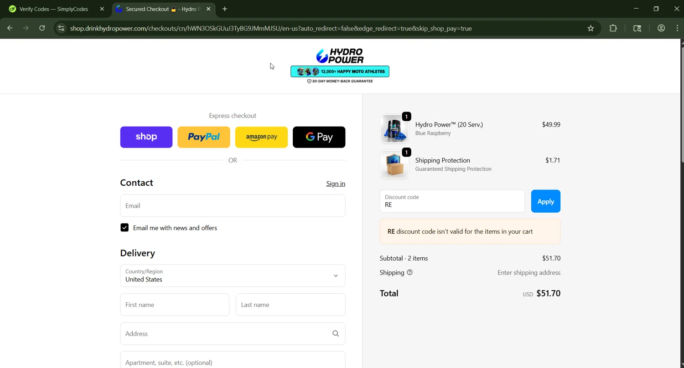684x368 pixels.
Task: Choose Google Pay express checkout
Action: click(319, 137)
